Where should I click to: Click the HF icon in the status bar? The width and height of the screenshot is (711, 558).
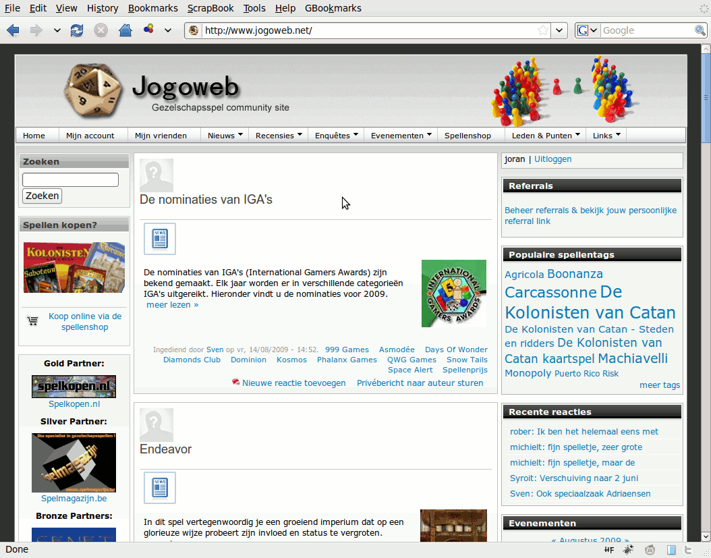[x=609, y=550]
